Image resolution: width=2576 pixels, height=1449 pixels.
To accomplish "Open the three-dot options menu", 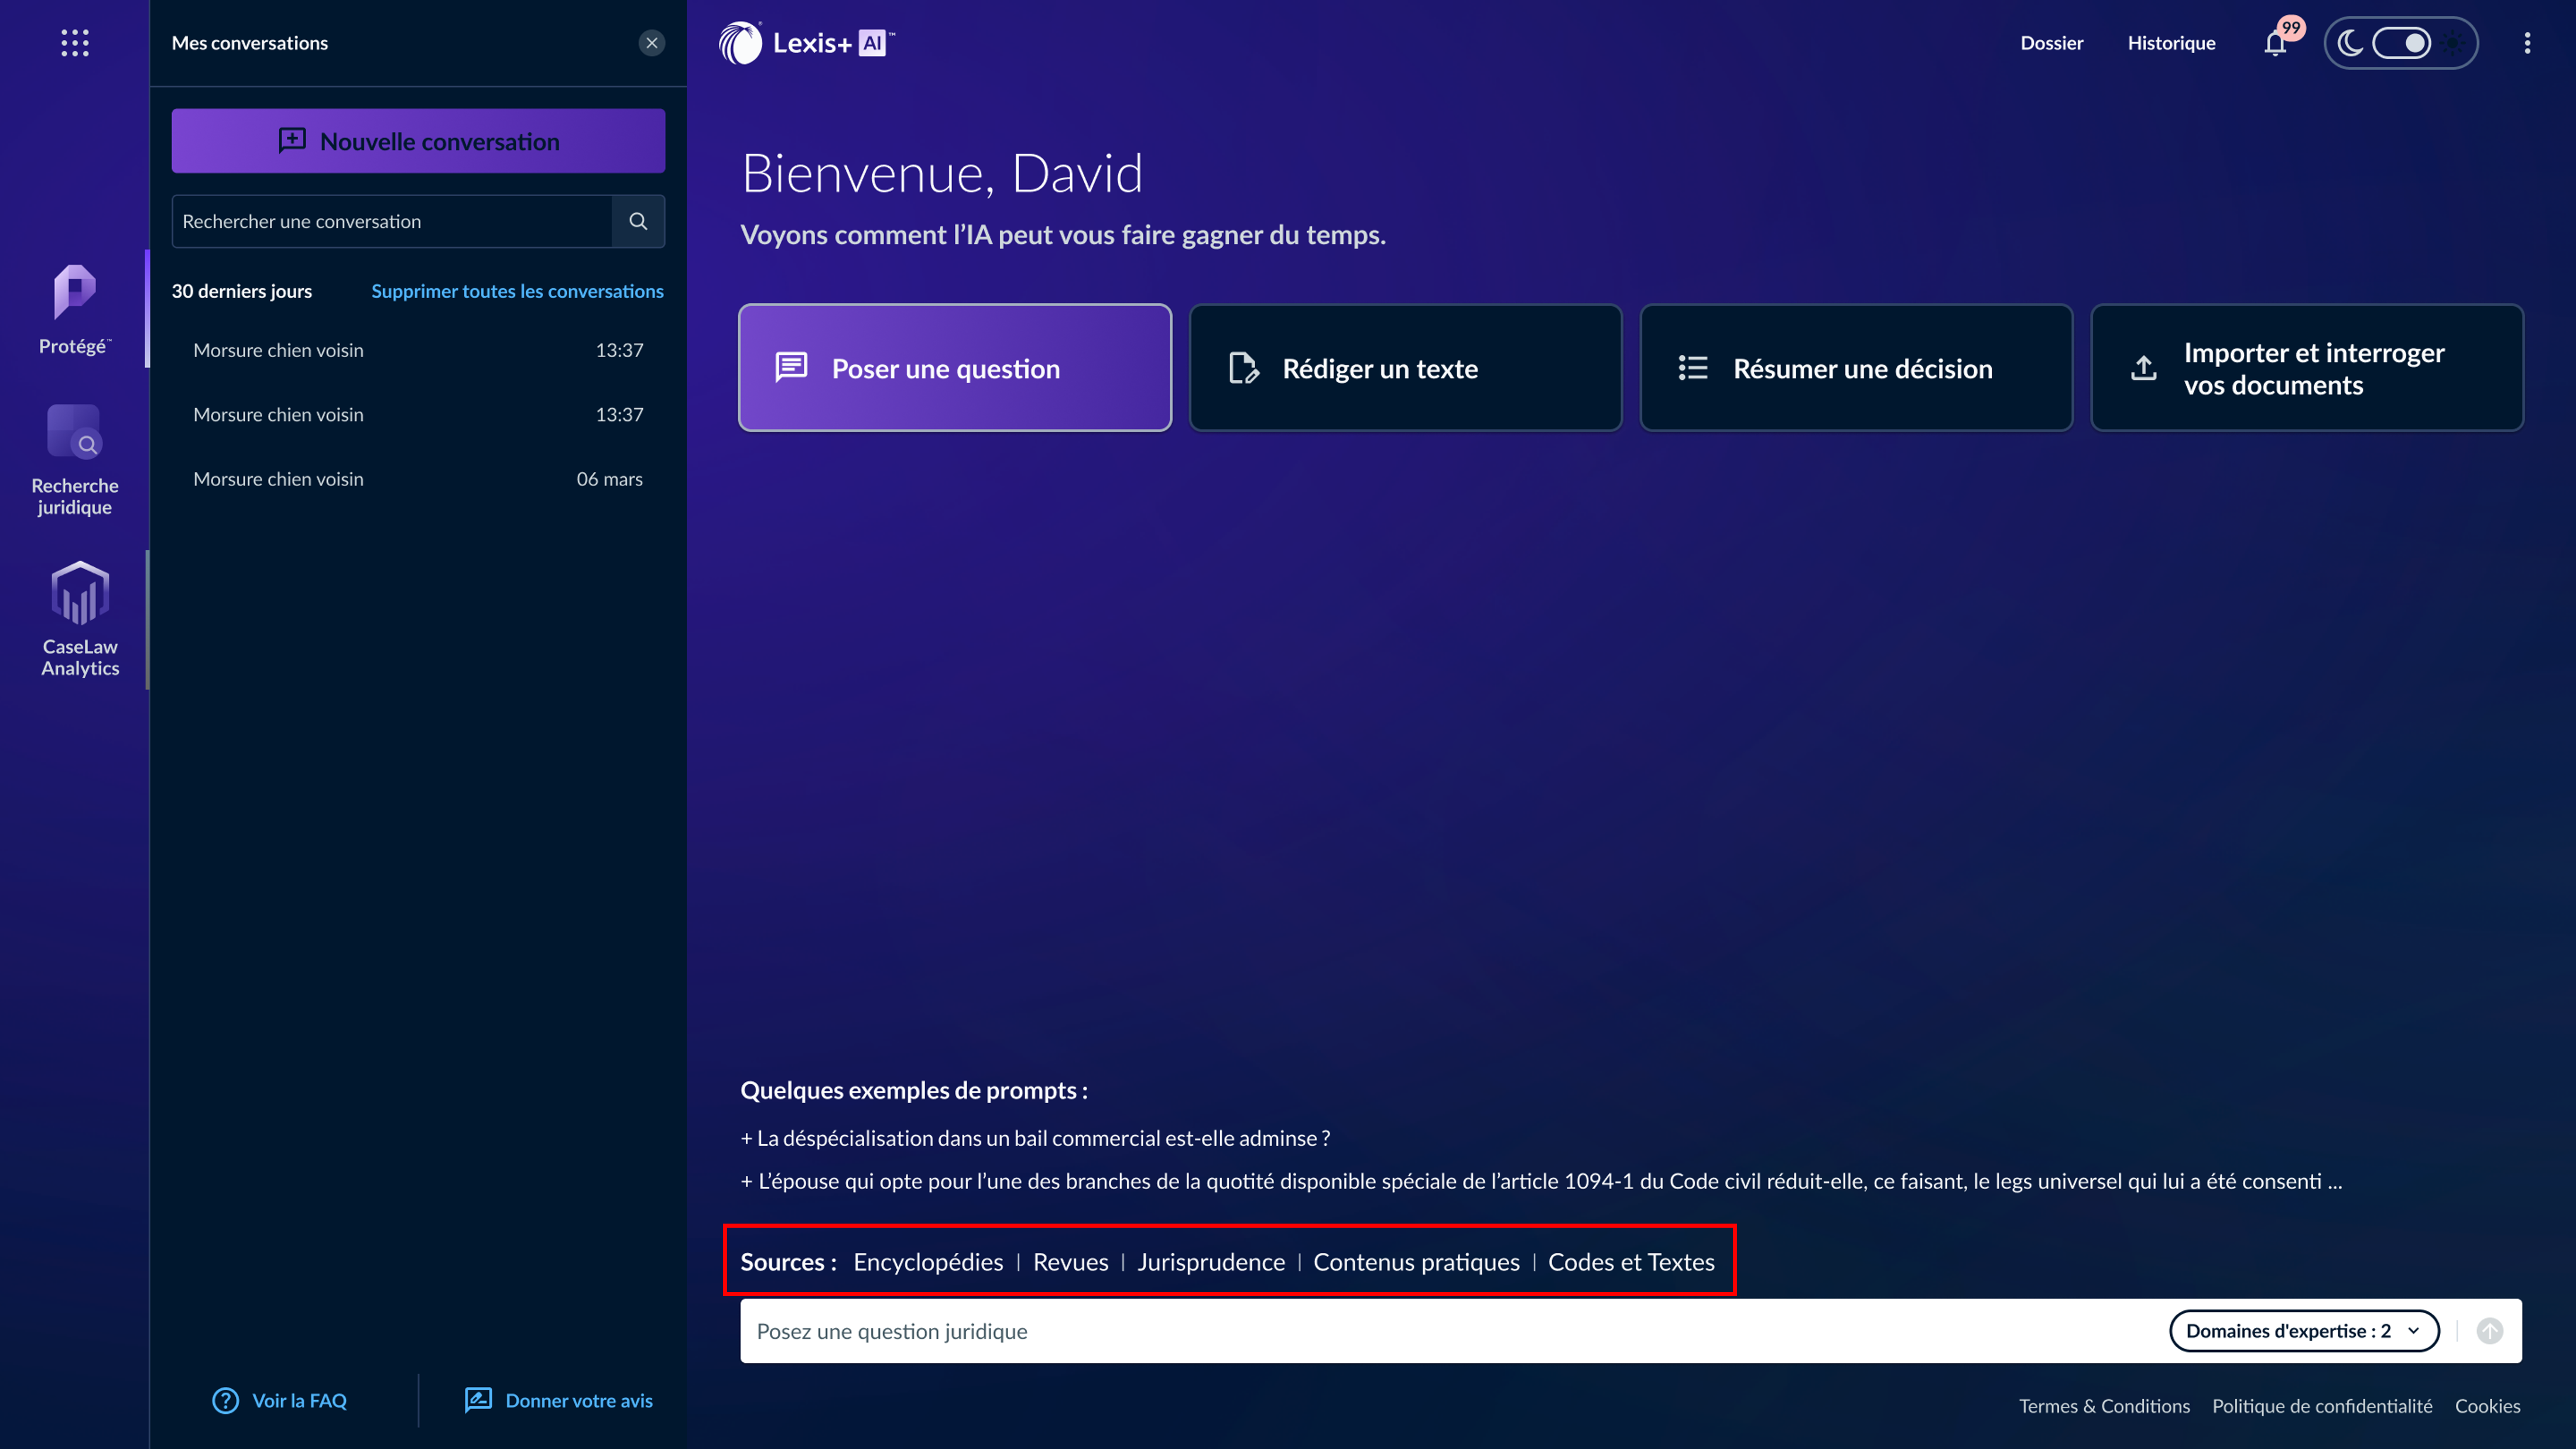I will (x=2527, y=43).
